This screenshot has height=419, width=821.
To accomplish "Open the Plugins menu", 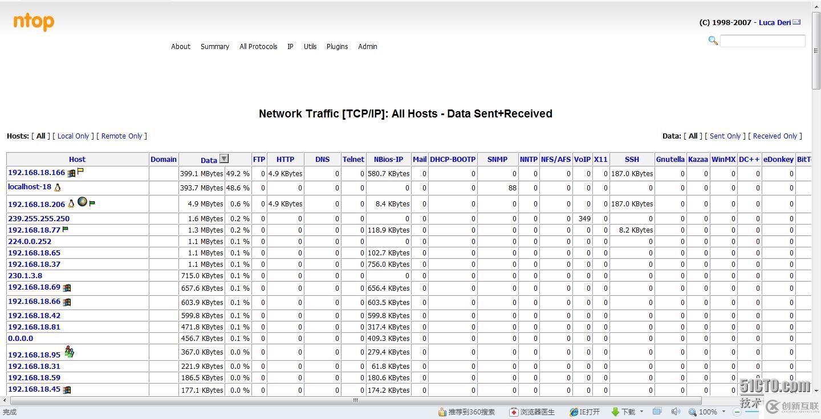I will [337, 47].
